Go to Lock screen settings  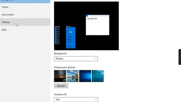[x=25, y=14]
